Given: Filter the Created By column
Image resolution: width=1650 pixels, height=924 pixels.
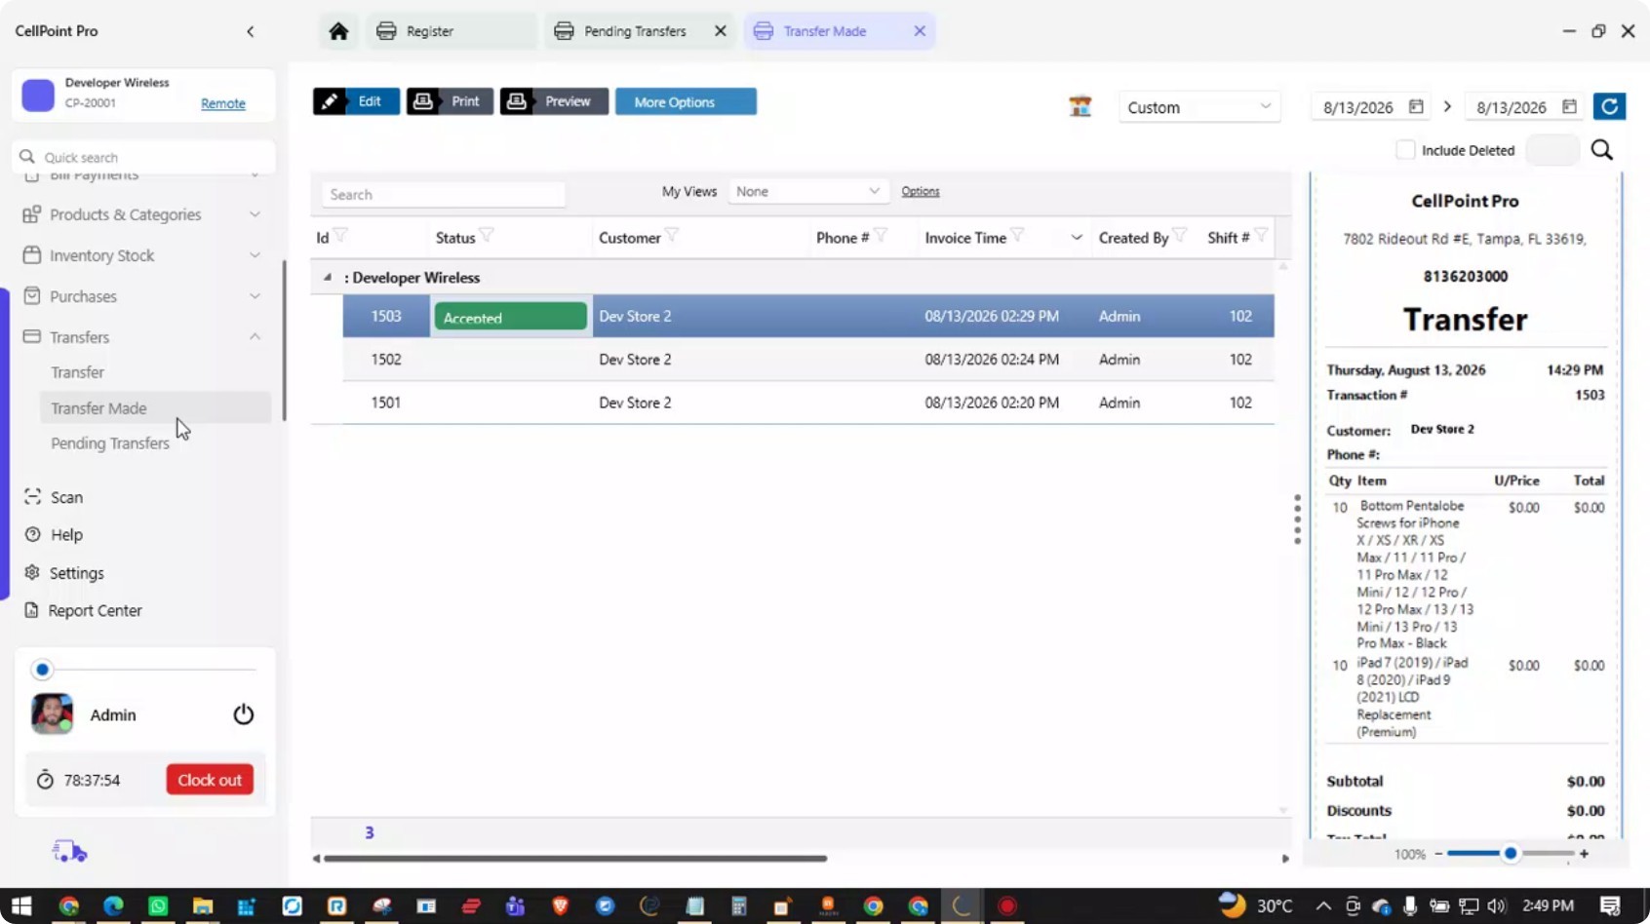Looking at the screenshot, I should [1180, 236].
